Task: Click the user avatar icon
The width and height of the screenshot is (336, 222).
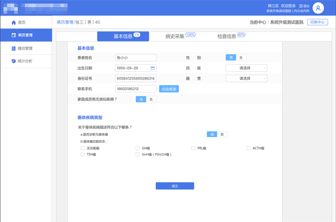Action: pyautogui.click(x=318, y=8)
